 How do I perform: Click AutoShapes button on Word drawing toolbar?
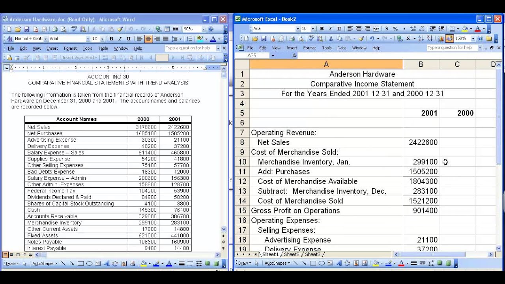(45, 263)
